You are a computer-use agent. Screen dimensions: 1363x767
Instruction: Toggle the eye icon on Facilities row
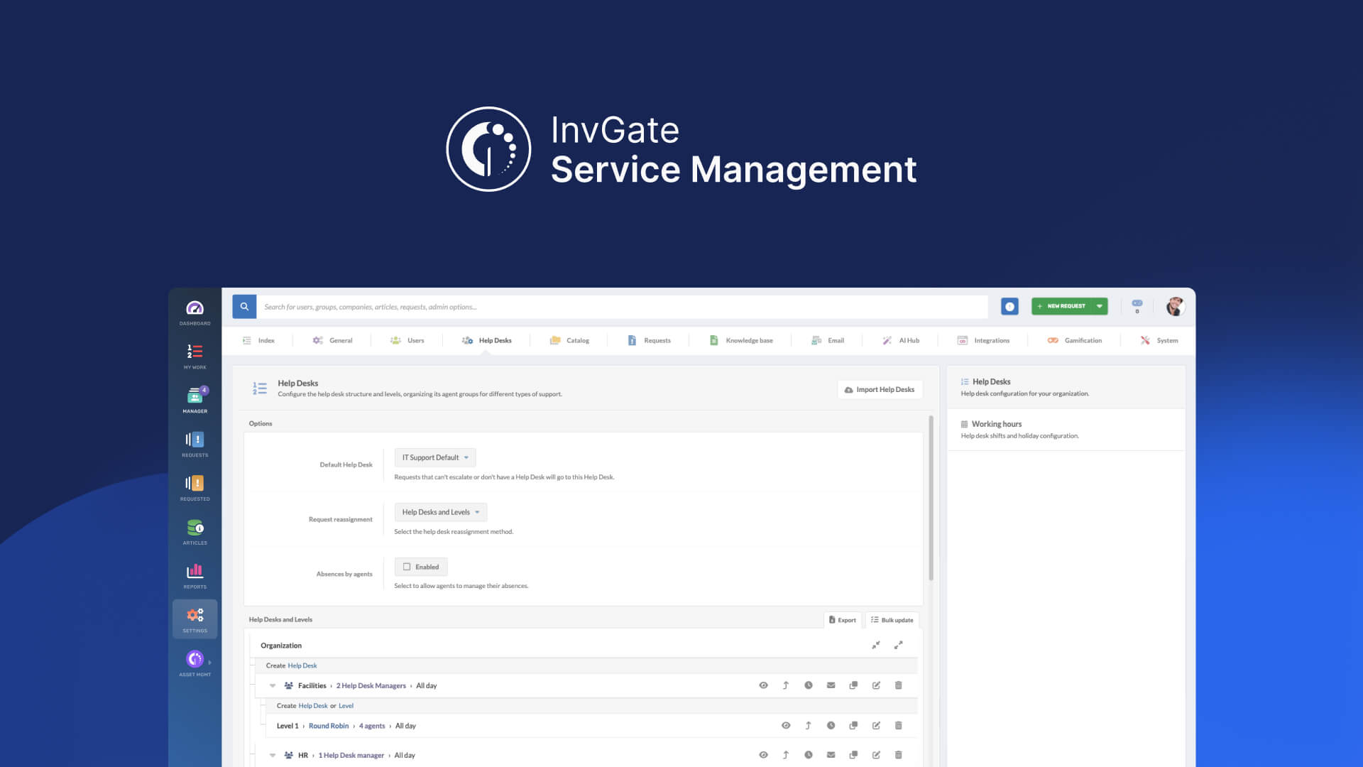tap(763, 685)
